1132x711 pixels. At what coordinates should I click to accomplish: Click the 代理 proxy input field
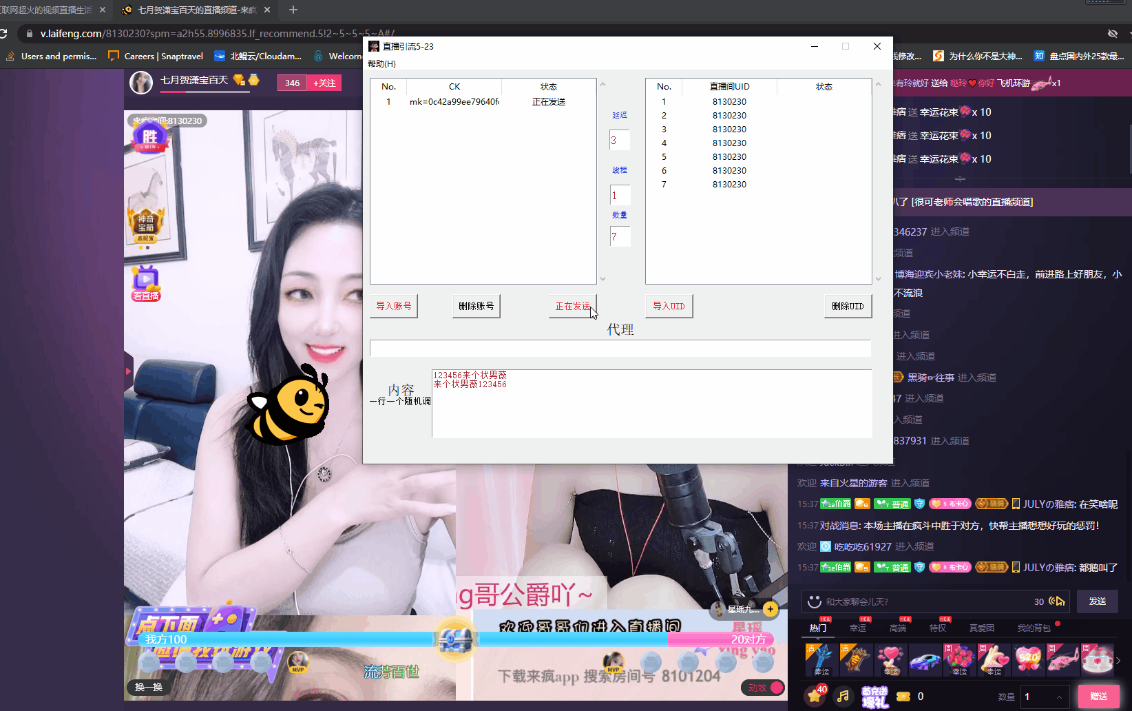coord(620,348)
